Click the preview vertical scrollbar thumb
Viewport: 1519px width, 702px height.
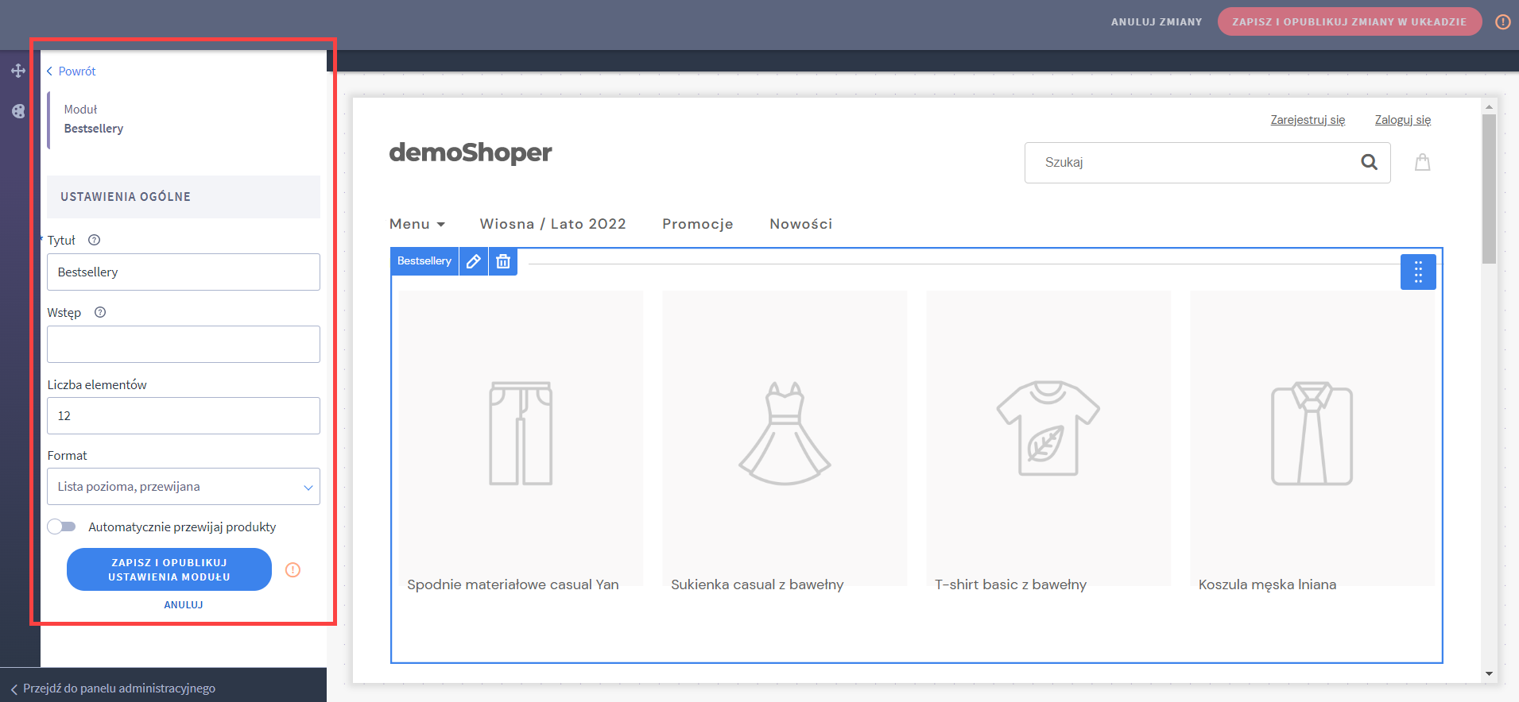(x=1489, y=188)
